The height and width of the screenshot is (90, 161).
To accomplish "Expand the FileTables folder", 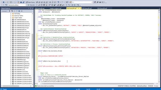I will coord(11,14).
